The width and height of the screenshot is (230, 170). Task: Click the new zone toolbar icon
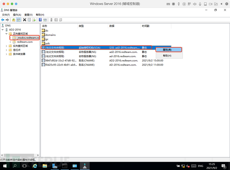coord(56,20)
